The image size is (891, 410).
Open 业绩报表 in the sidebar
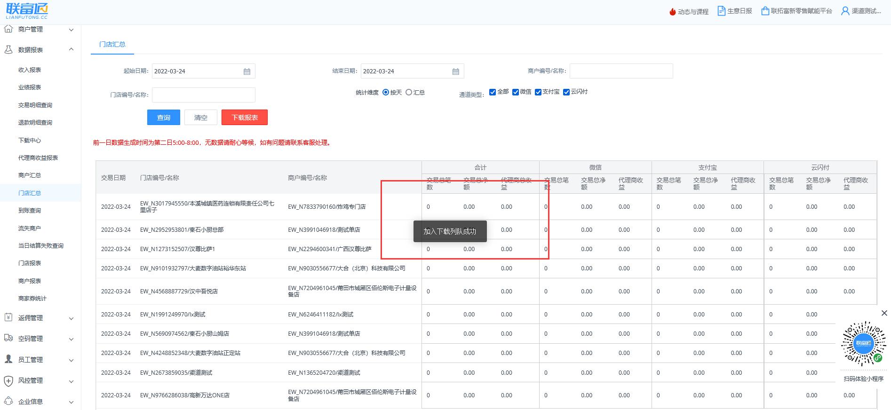30,87
